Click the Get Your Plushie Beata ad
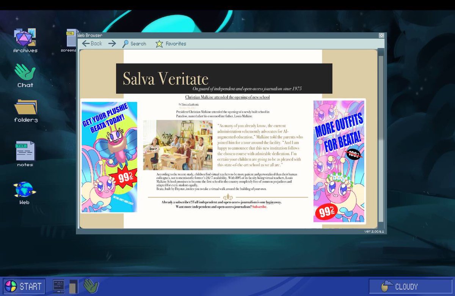This screenshot has width=455, height=296. (109, 157)
